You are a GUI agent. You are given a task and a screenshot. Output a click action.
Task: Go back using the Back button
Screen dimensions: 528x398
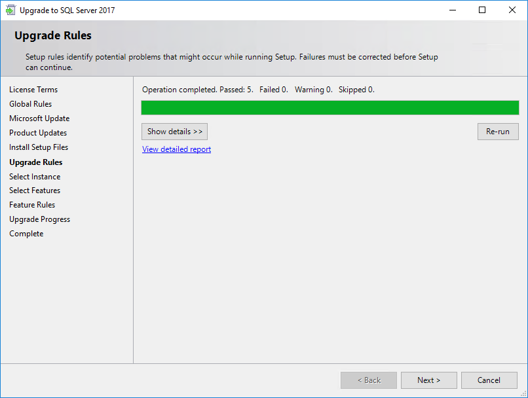tap(369, 380)
